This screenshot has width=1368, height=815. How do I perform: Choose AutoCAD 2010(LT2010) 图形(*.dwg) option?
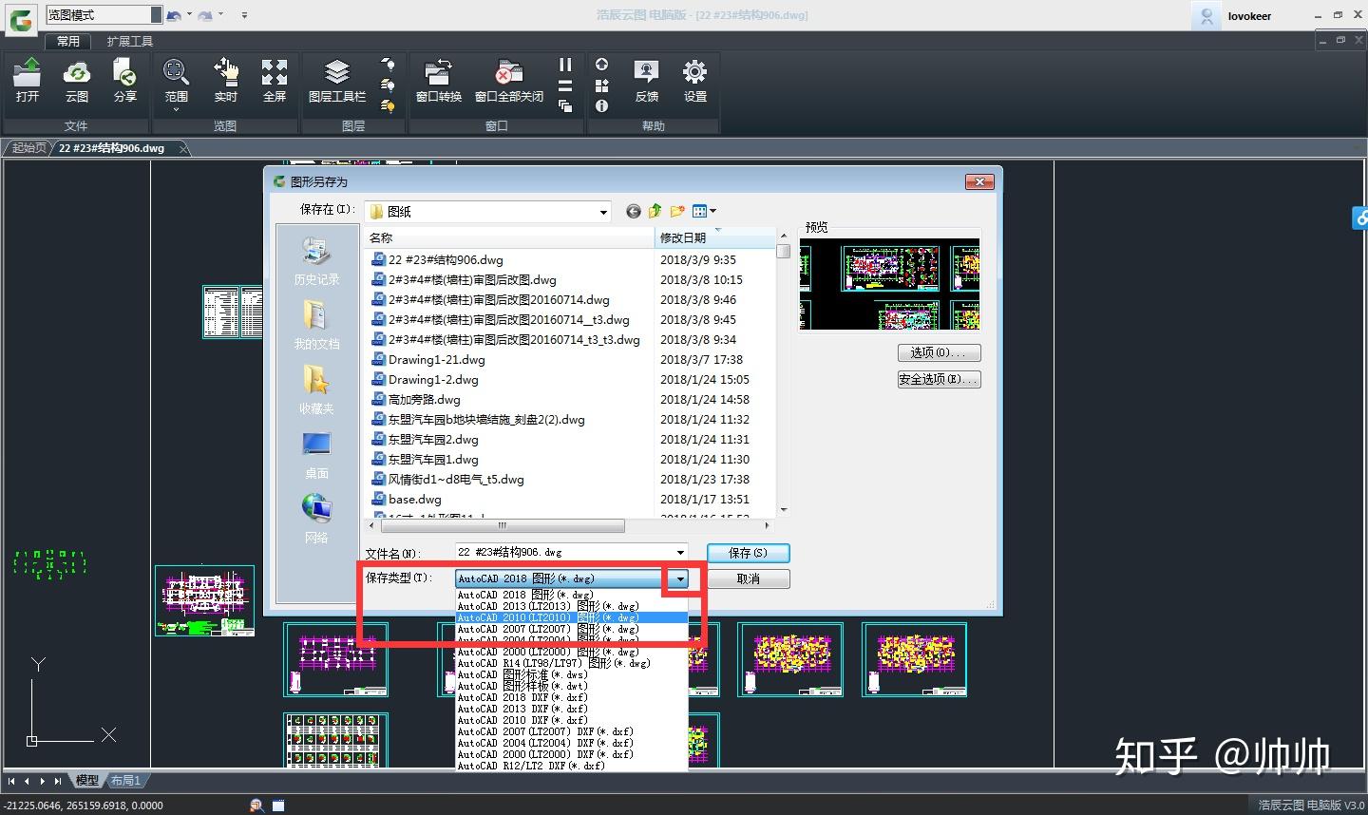pyautogui.click(x=571, y=617)
